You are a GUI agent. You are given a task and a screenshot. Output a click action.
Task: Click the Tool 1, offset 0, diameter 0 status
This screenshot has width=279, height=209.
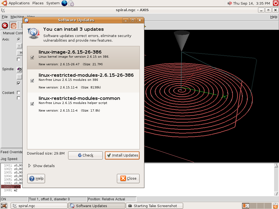point(58,199)
